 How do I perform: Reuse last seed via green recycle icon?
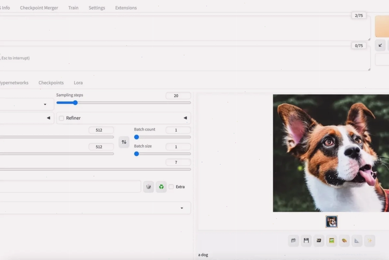point(161,187)
